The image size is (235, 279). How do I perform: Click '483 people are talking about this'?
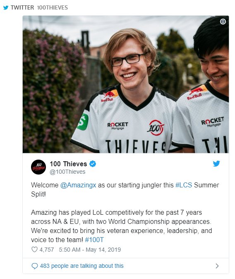pyautogui.click(x=82, y=266)
